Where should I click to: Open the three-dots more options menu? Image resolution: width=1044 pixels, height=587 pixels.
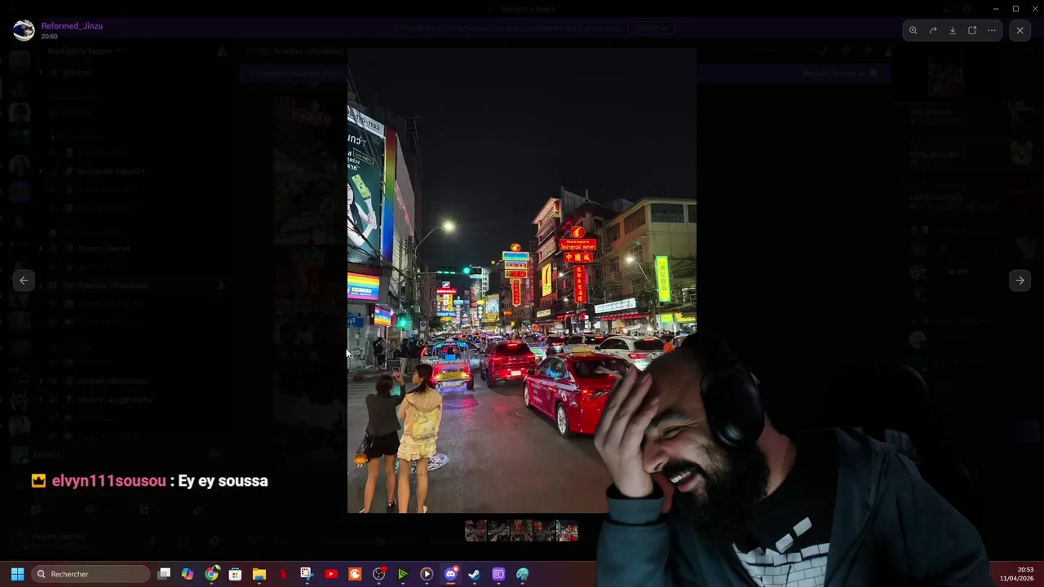[x=992, y=30]
